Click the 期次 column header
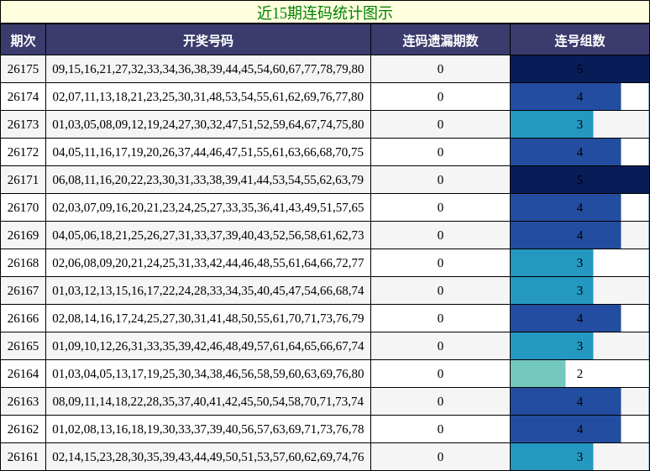The height and width of the screenshot is (471, 650). point(23,40)
